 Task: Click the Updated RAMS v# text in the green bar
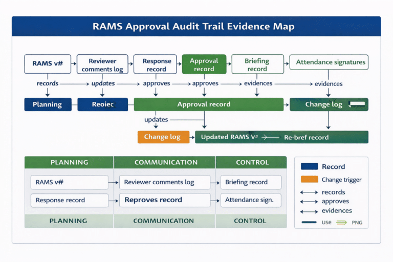229,137
